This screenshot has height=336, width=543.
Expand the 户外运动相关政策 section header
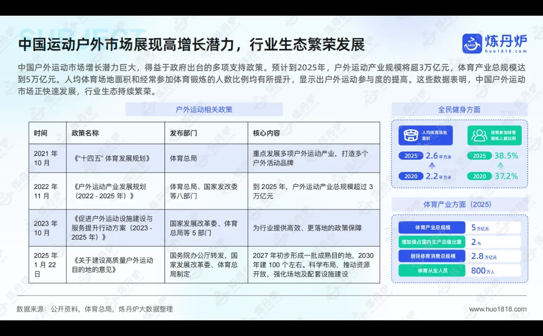[205, 109]
